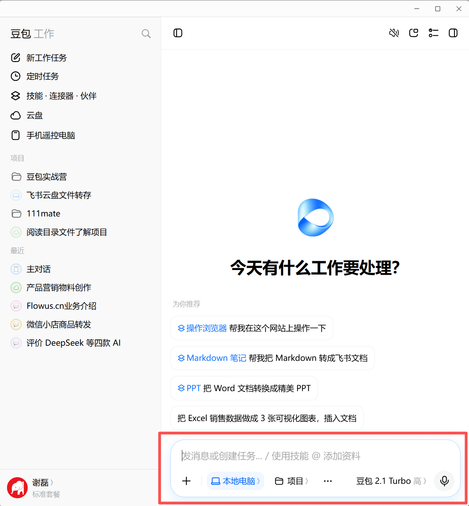This screenshot has width=469, height=506.
Task: Start voice input with microphone
Action: [445, 481]
